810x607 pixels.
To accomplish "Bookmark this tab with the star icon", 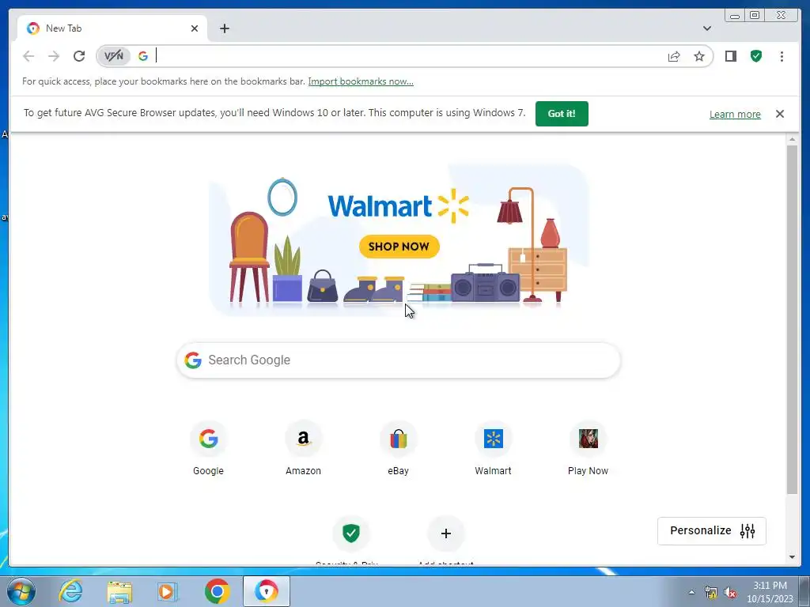I will coord(699,56).
